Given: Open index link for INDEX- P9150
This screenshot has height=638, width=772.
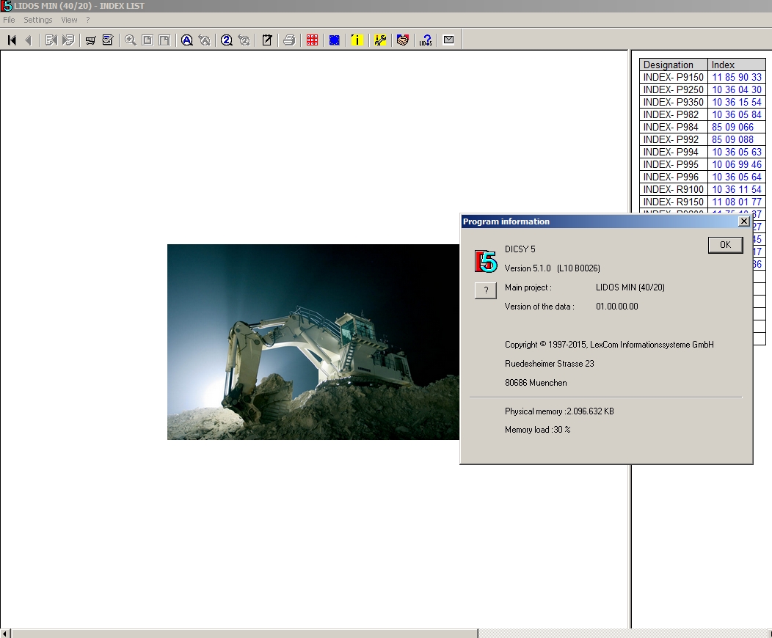Looking at the screenshot, I should pos(736,77).
